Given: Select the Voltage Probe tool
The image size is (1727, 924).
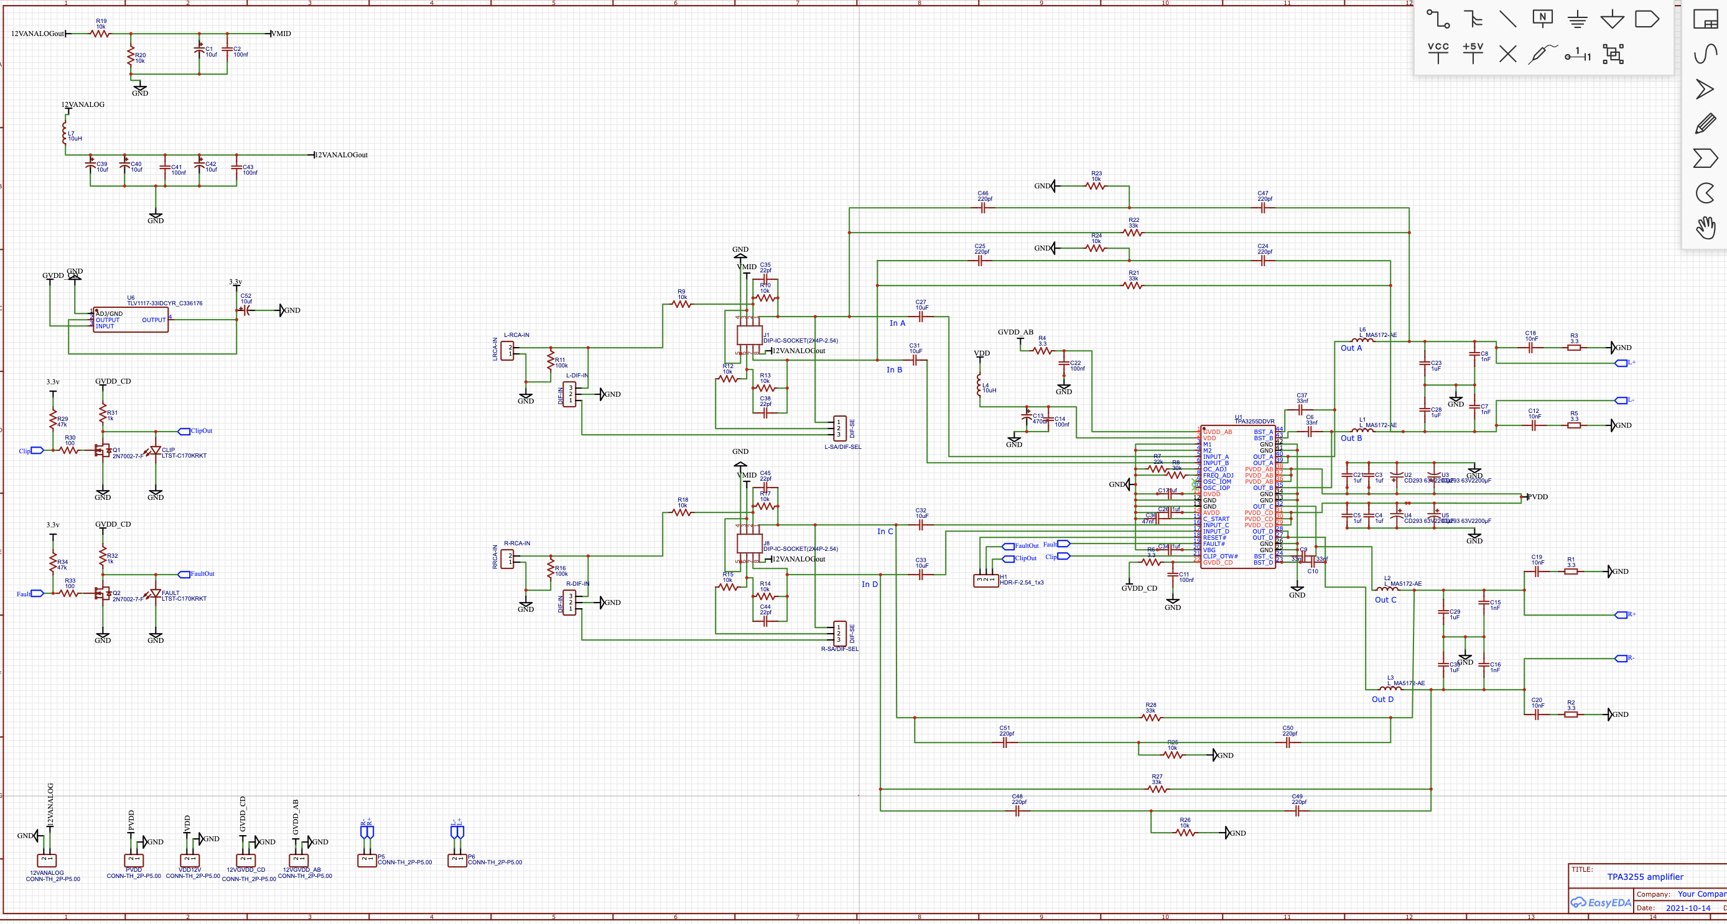Looking at the screenshot, I should point(1543,53).
